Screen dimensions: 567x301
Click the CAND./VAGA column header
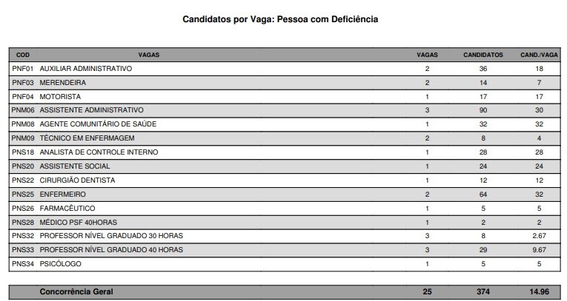[539, 55]
